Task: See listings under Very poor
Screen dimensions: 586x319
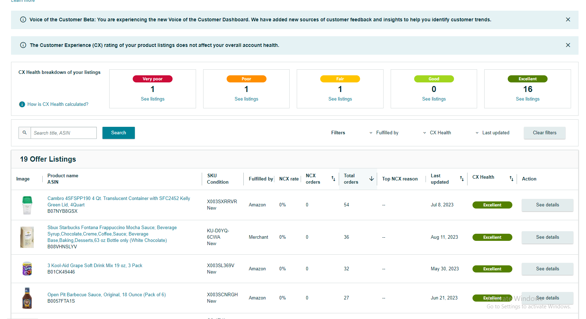Action: pyautogui.click(x=153, y=99)
